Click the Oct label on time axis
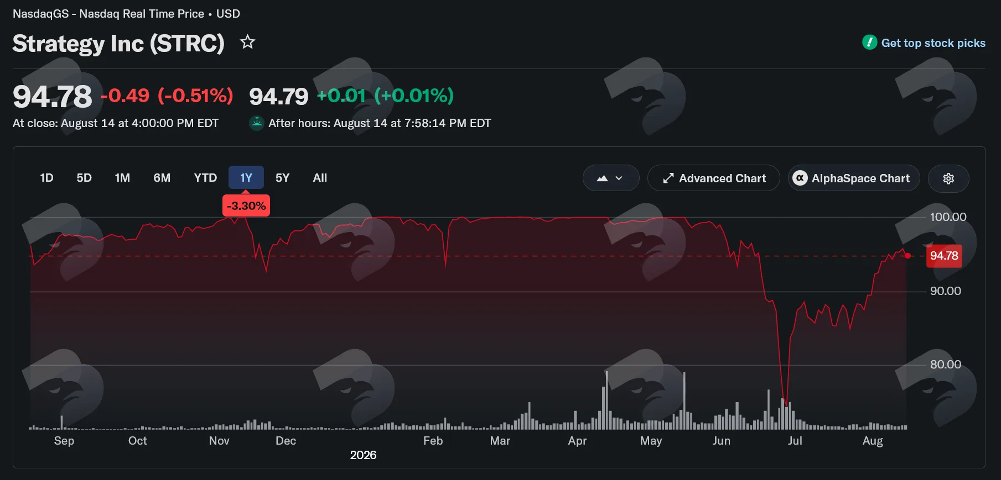Screen dimensions: 1001x480 click(138, 441)
